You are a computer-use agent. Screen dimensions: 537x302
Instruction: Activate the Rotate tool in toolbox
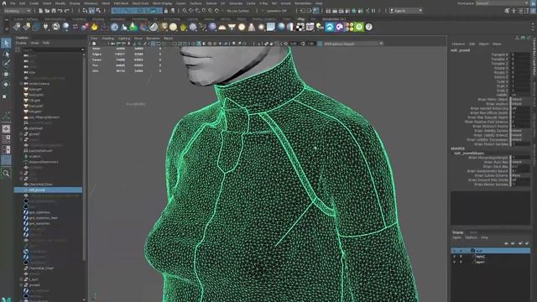click(x=6, y=84)
